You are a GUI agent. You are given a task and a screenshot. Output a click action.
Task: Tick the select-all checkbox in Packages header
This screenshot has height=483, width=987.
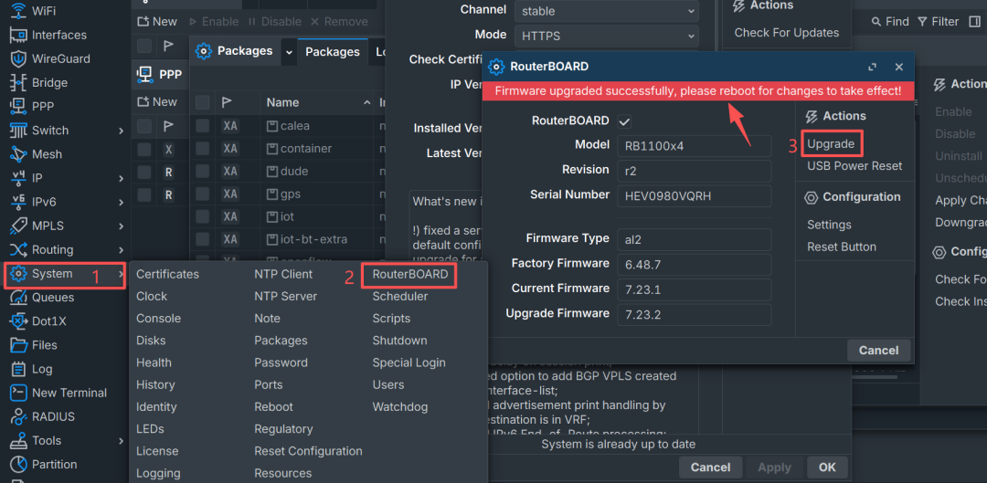[202, 102]
